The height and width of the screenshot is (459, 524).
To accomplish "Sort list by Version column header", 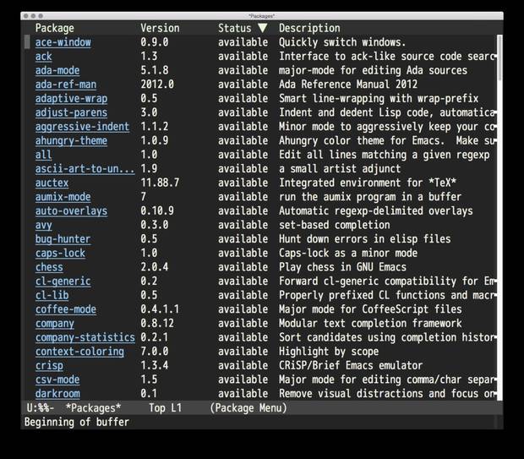I will [x=161, y=28].
